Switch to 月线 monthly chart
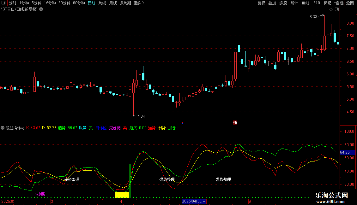 [x=113, y=3]
